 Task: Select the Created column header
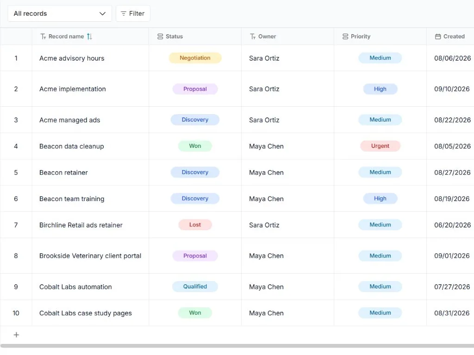[x=450, y=37]
